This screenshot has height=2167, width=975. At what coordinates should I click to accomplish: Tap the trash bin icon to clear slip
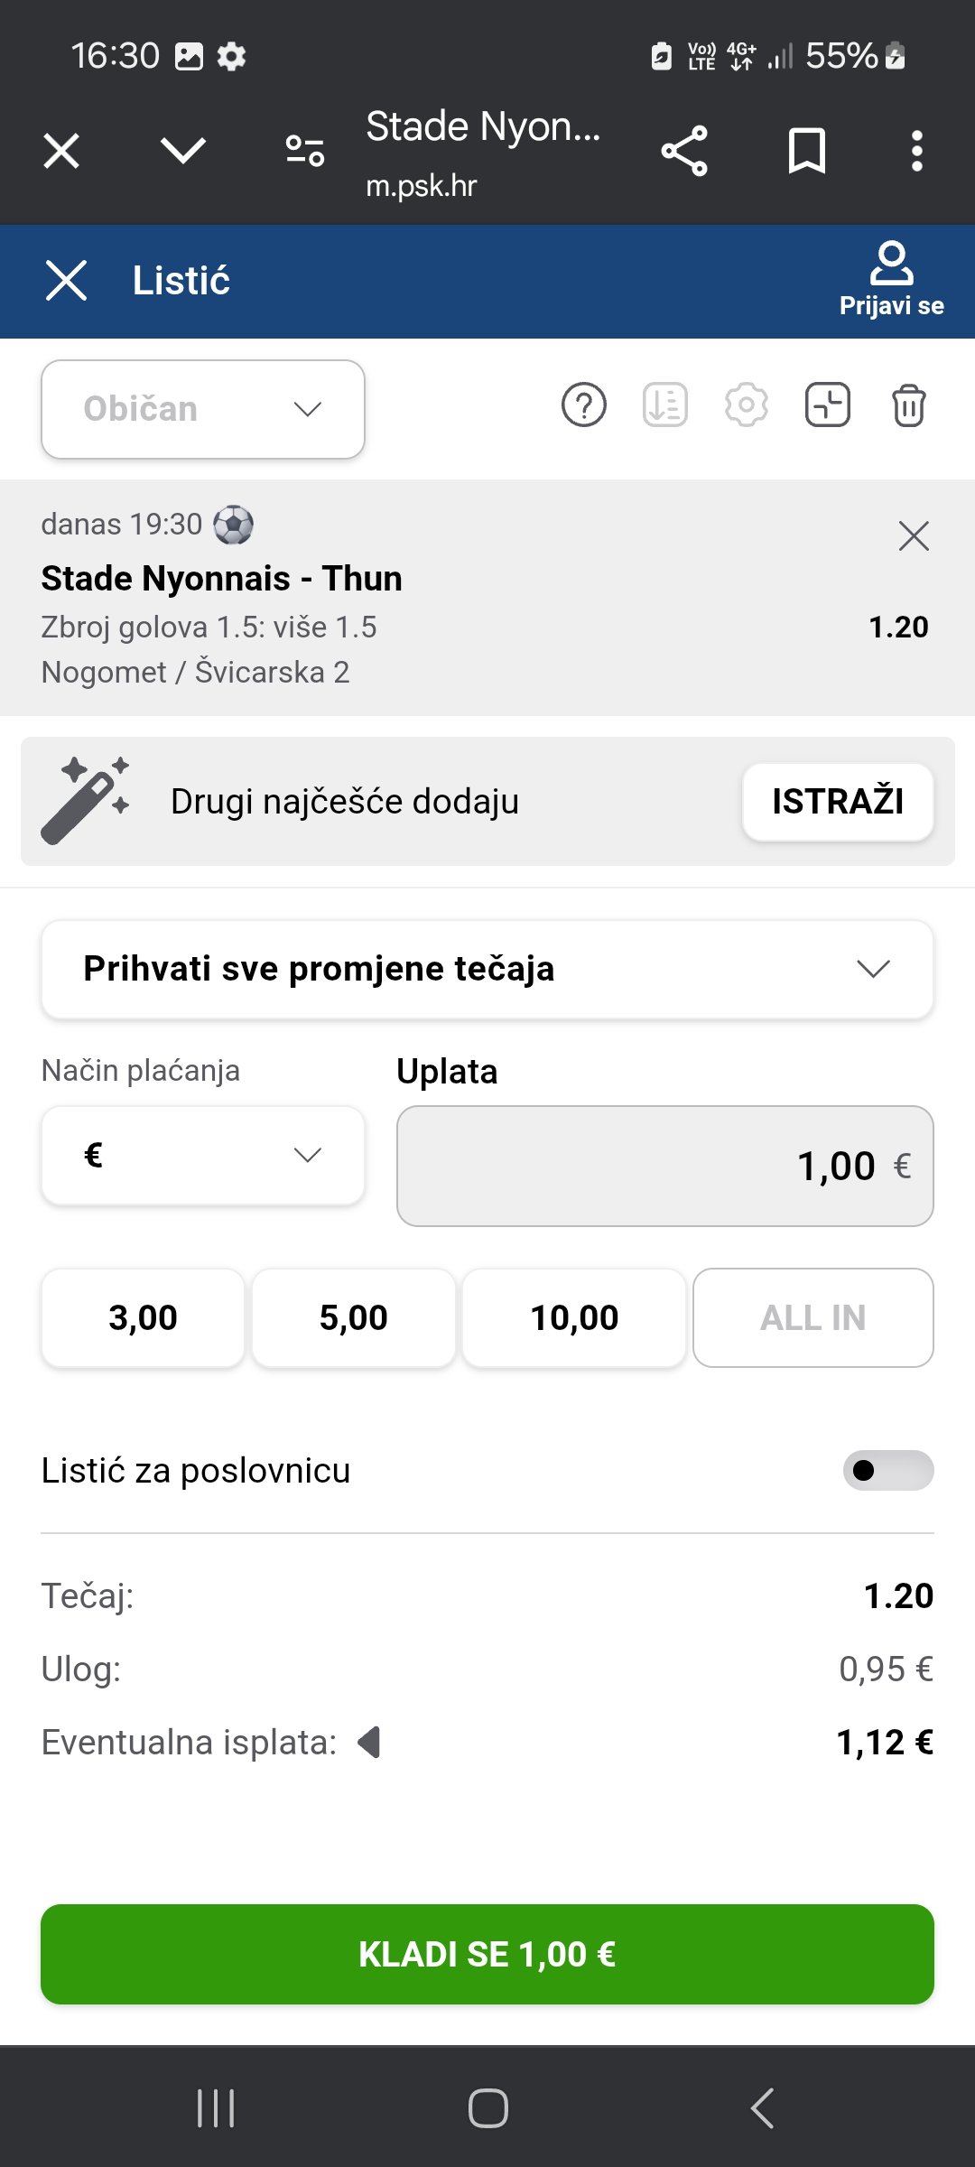(x=909, y=405)
